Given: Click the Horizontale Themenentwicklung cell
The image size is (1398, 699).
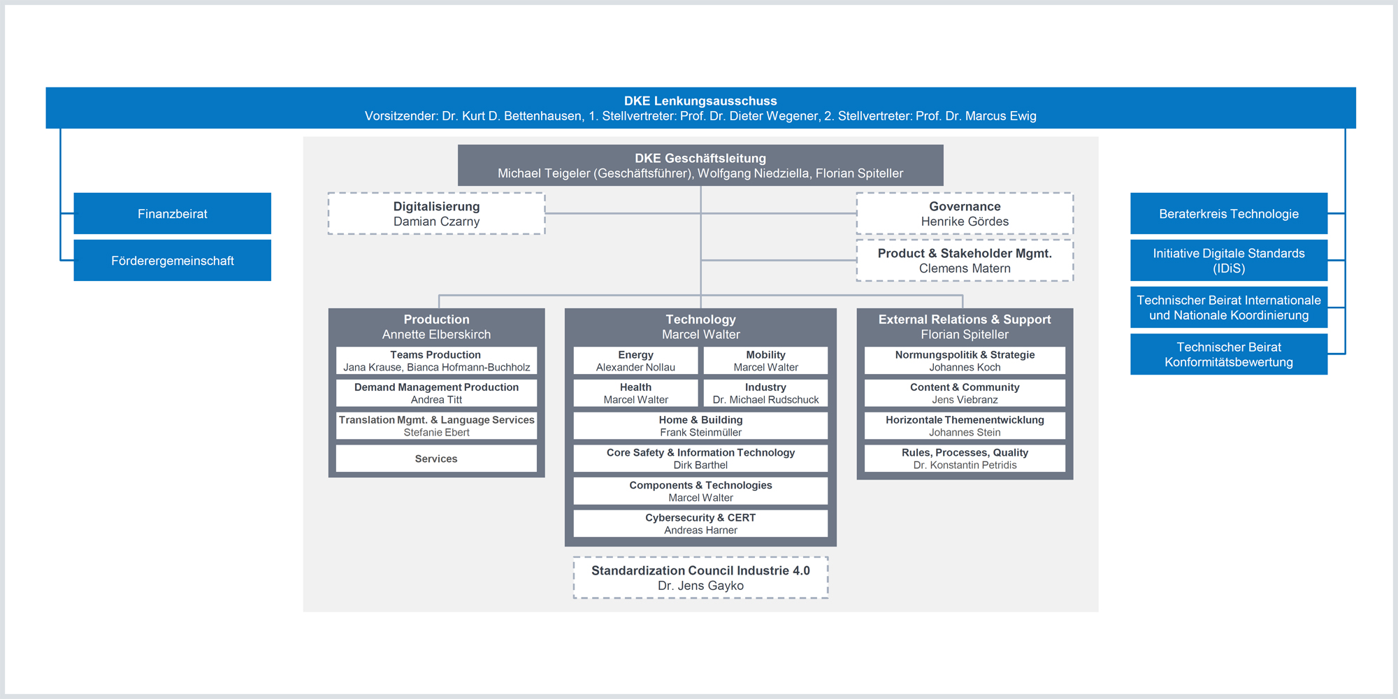Looking at the screenshot, I should [965, 426].
